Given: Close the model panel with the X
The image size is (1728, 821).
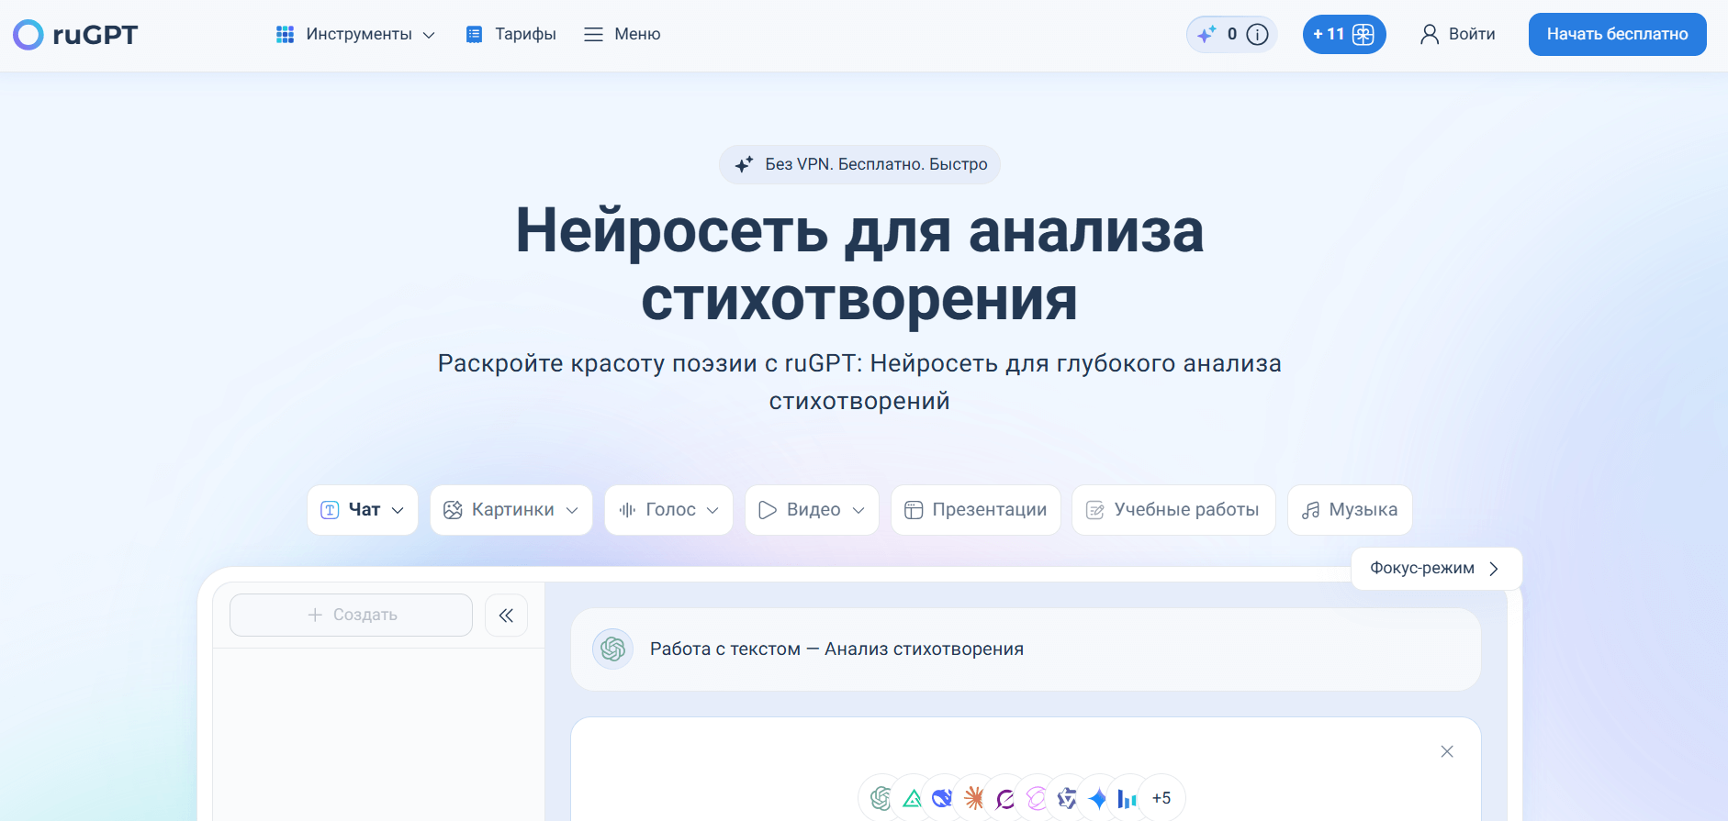Looking at the screenshot, I should click(x=1447, y=751).
